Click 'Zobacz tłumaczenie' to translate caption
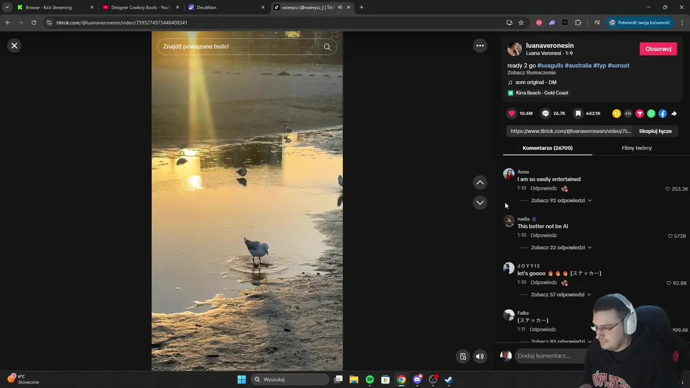This screenshot has width=690, height=388. (532, 73)
